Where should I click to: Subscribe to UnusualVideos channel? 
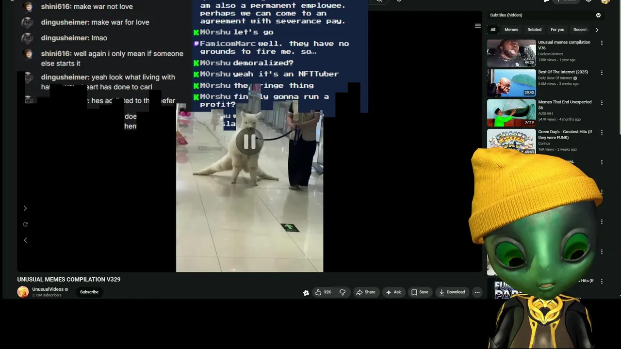89,292
